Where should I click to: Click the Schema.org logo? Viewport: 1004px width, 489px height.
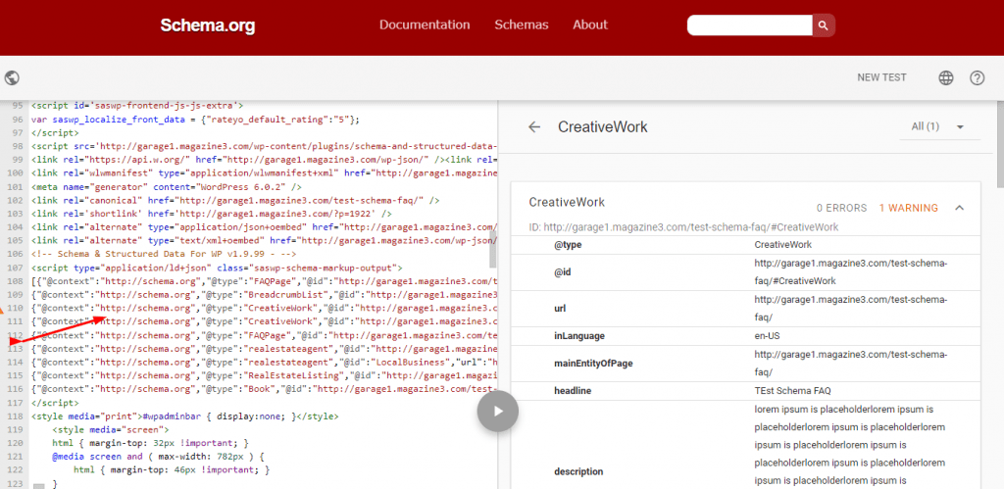coord(208,25)
